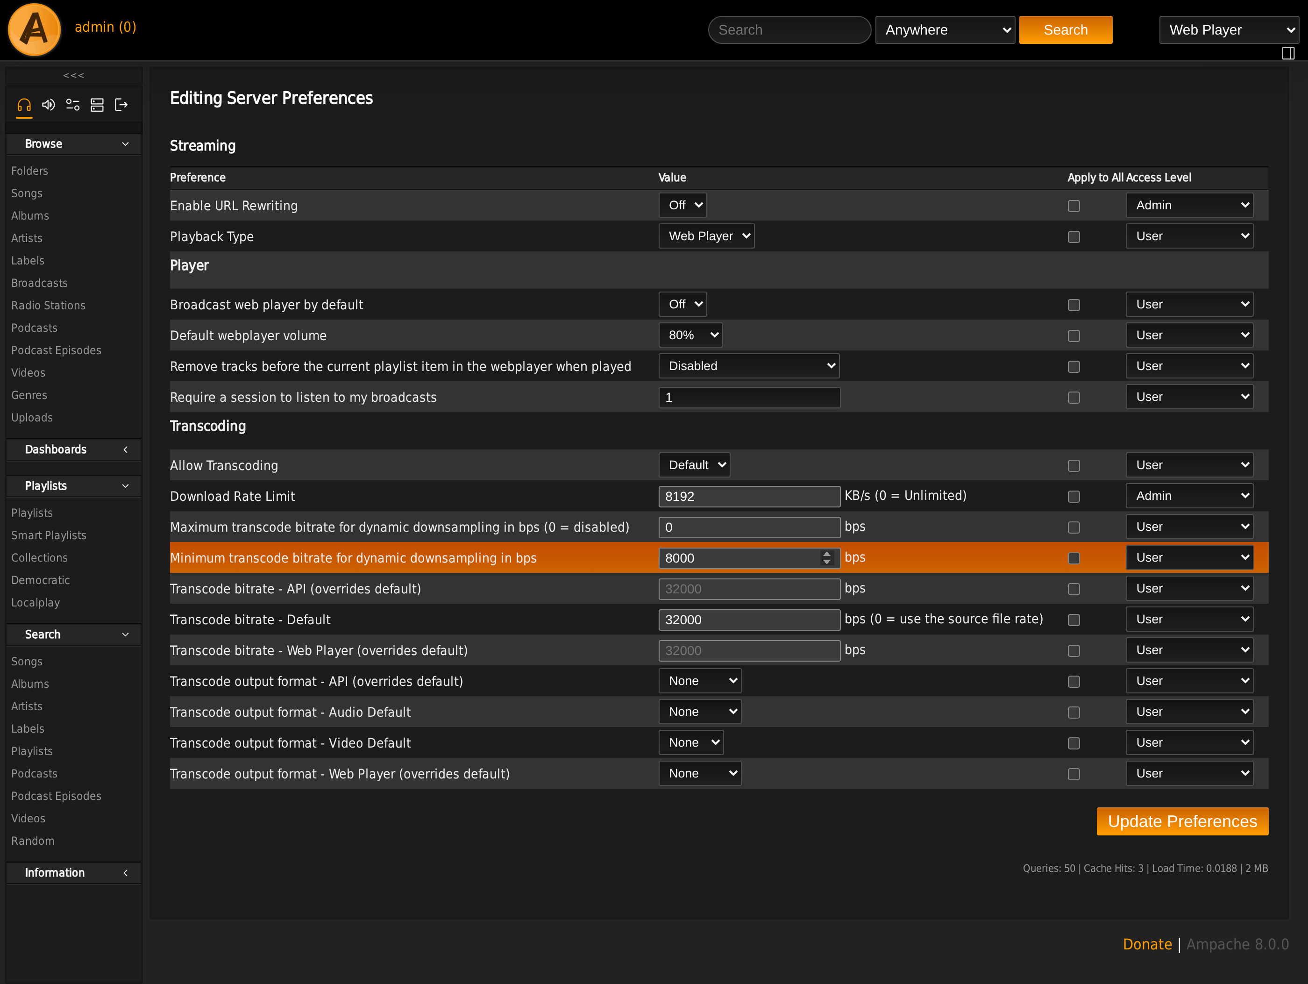This screenshot has width=1308, height=984.
Task: Toggle the right sidebar panel icon
Action: [1288, 53]
